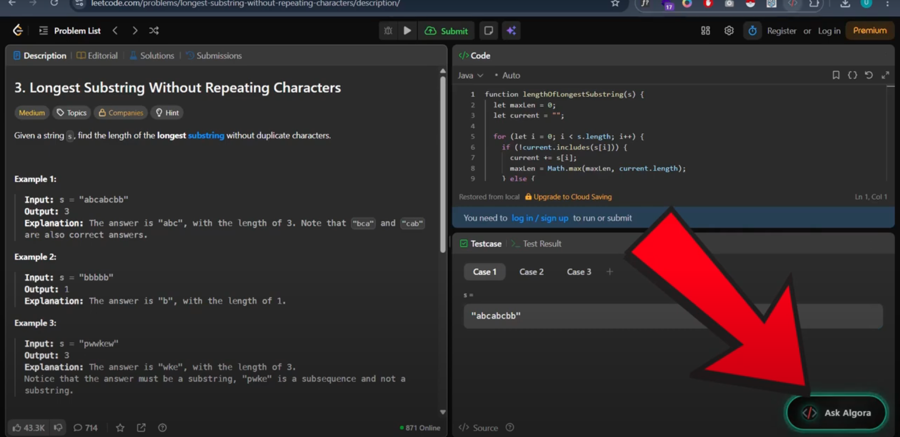Click the substring definition link
This screenshot has width=900, height=437.
(x=206, y=136)
